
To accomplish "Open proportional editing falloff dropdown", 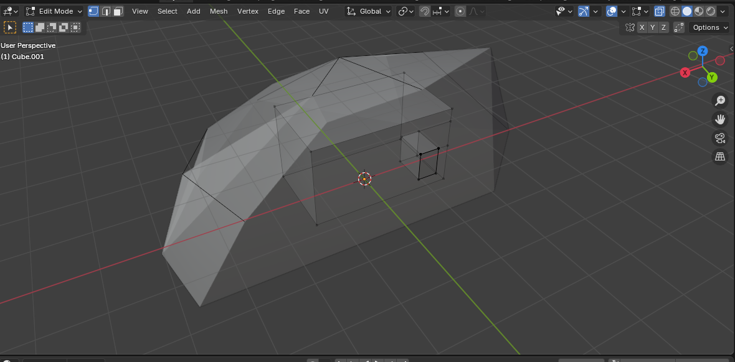I will coord(476,11).
